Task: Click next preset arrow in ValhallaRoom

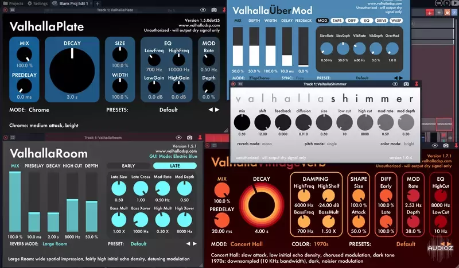Action: pos(195,243)
